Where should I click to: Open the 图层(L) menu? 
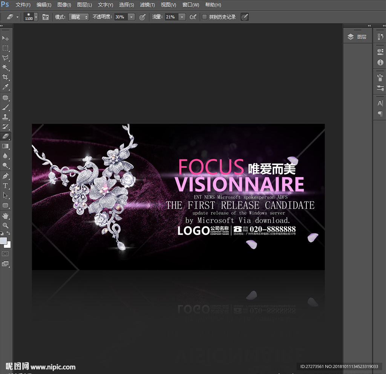tap(84, 5)
